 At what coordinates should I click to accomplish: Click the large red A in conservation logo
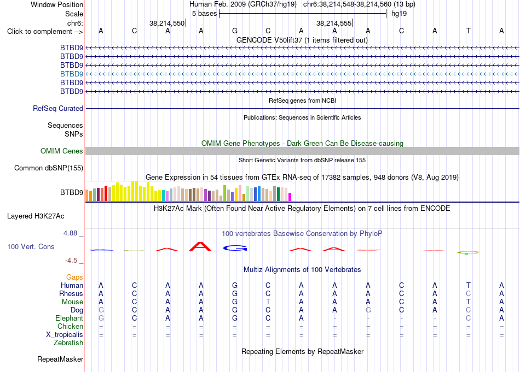pyautogui.click(x=200, y=246)
